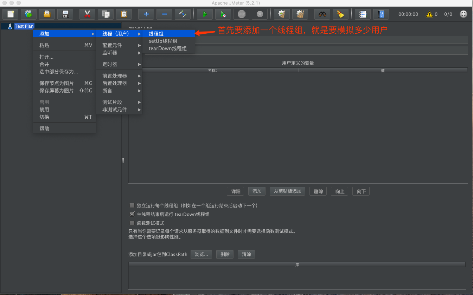Click the 添加 button below variables table
This screenshot has height=295, width=473.
257,191
